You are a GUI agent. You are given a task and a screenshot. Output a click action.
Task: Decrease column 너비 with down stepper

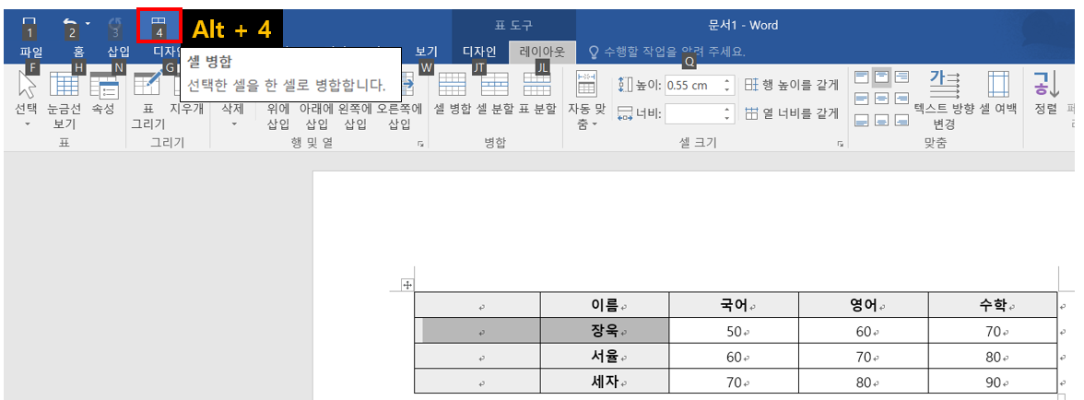pos(726,117)
